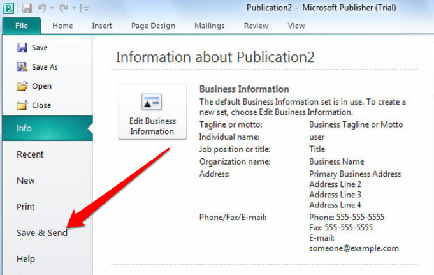Click the 'Title' job position value

317,149
